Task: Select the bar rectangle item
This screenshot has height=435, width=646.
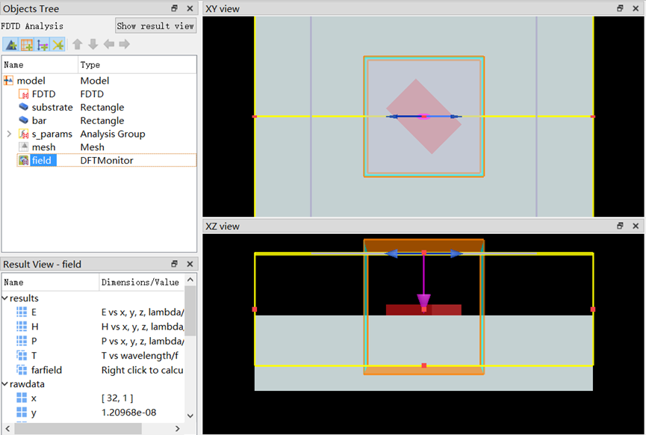Action: click(x=99, y=120)
